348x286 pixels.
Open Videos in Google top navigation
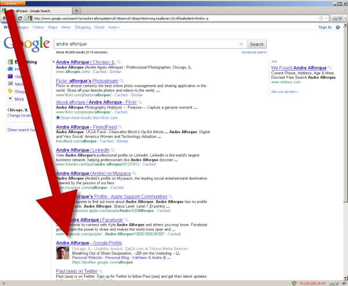[x=38, y=27]
